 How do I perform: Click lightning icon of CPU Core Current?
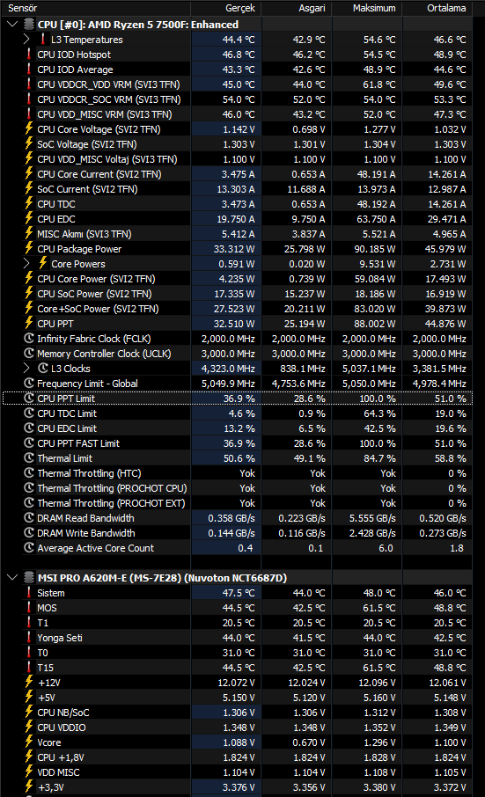click(x=29, y=174)
